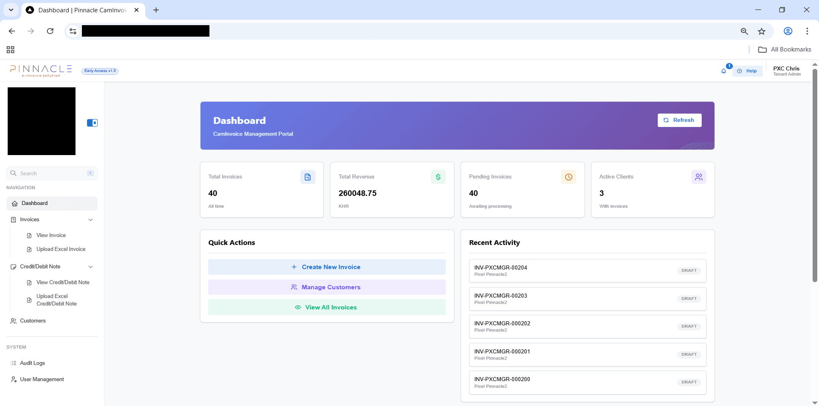Click the apps grid icon in bookmarks bar
Viewport: 819px width, 406px height.
tap(11, 50)
